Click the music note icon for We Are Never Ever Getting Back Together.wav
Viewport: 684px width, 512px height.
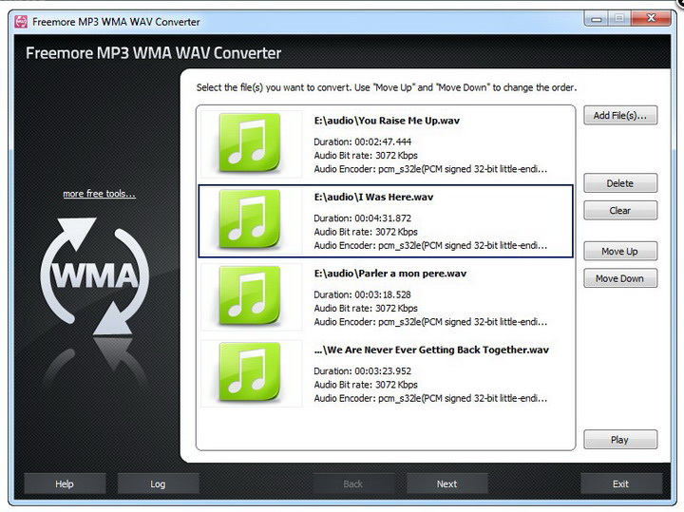[249, 372]
